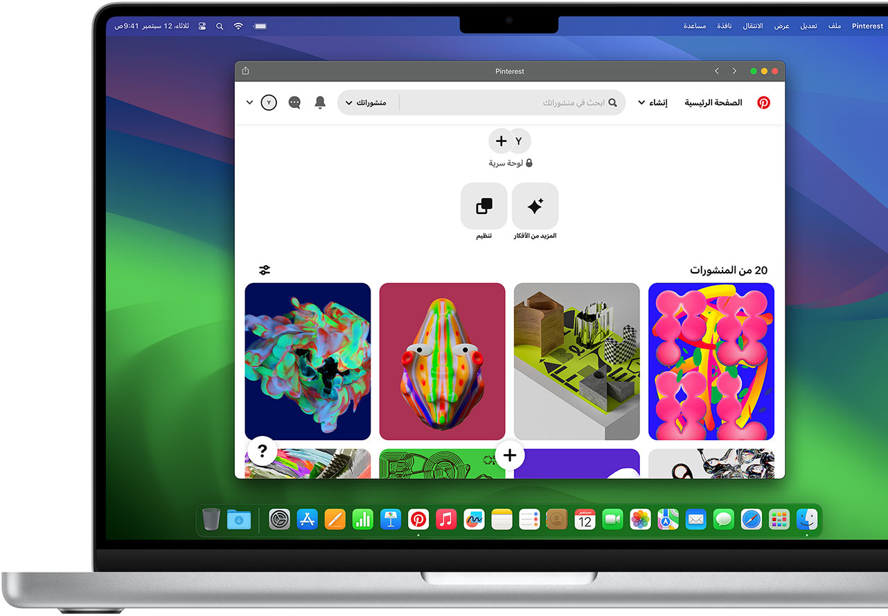The width and height of the screenshot is (888, 616).
Task: Open Numbers from the Dock
Action: pyautogui.click(x=363, y=519)
